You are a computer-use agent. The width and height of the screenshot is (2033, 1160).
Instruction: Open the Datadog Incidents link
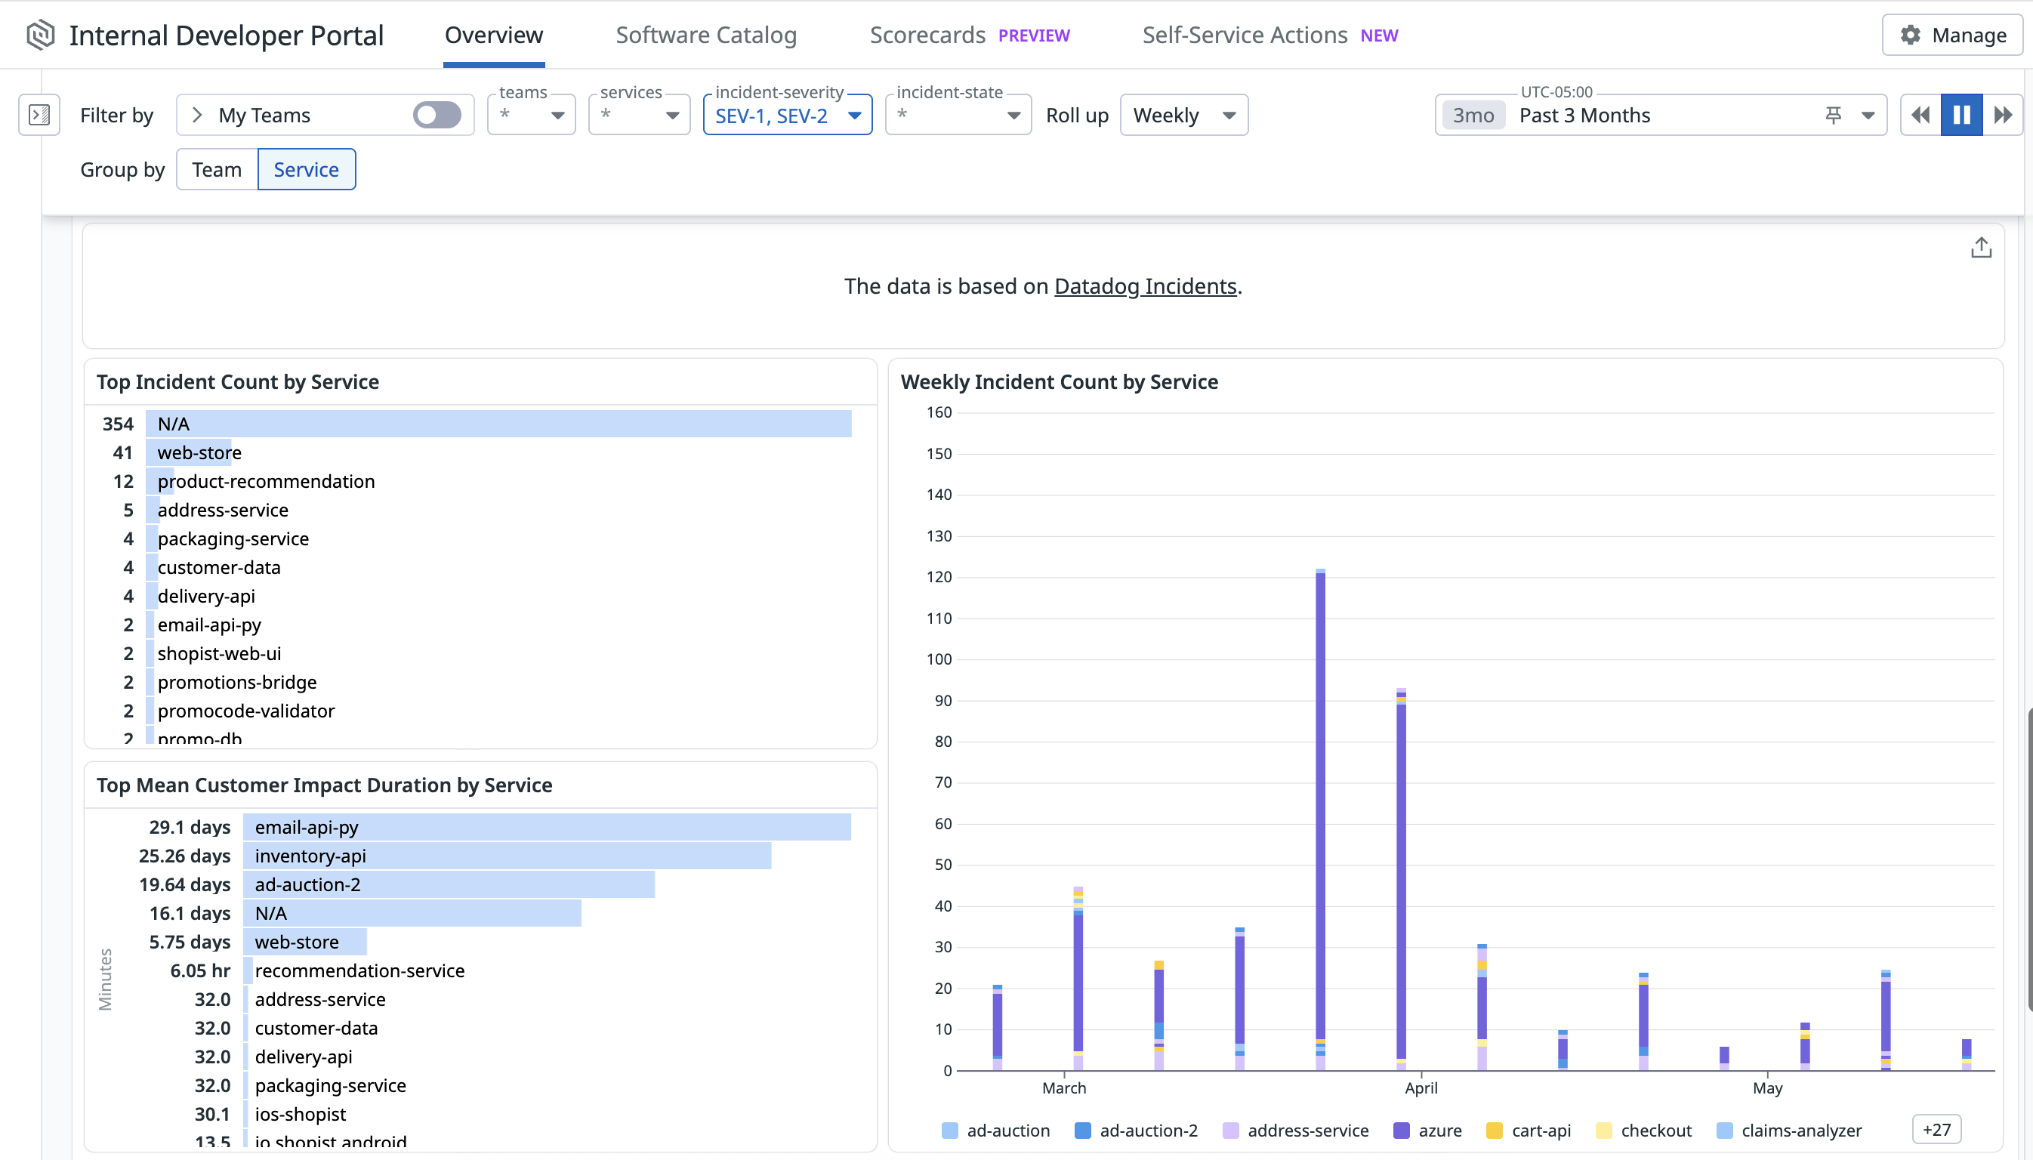(x=1145, y=286)
